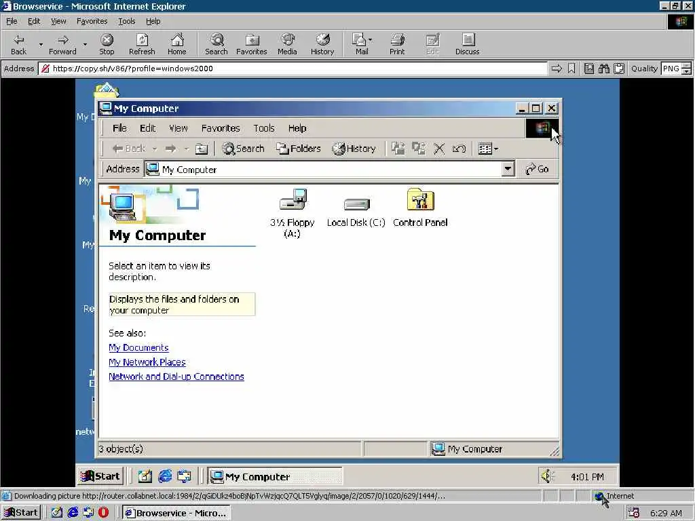This screenshot has width=695, height=521.
Task: Open the History pane in My Computer window
Action: click(354, 149)
